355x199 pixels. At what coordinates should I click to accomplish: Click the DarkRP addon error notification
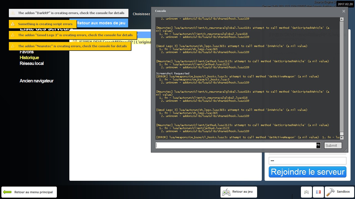click(69, 13)
